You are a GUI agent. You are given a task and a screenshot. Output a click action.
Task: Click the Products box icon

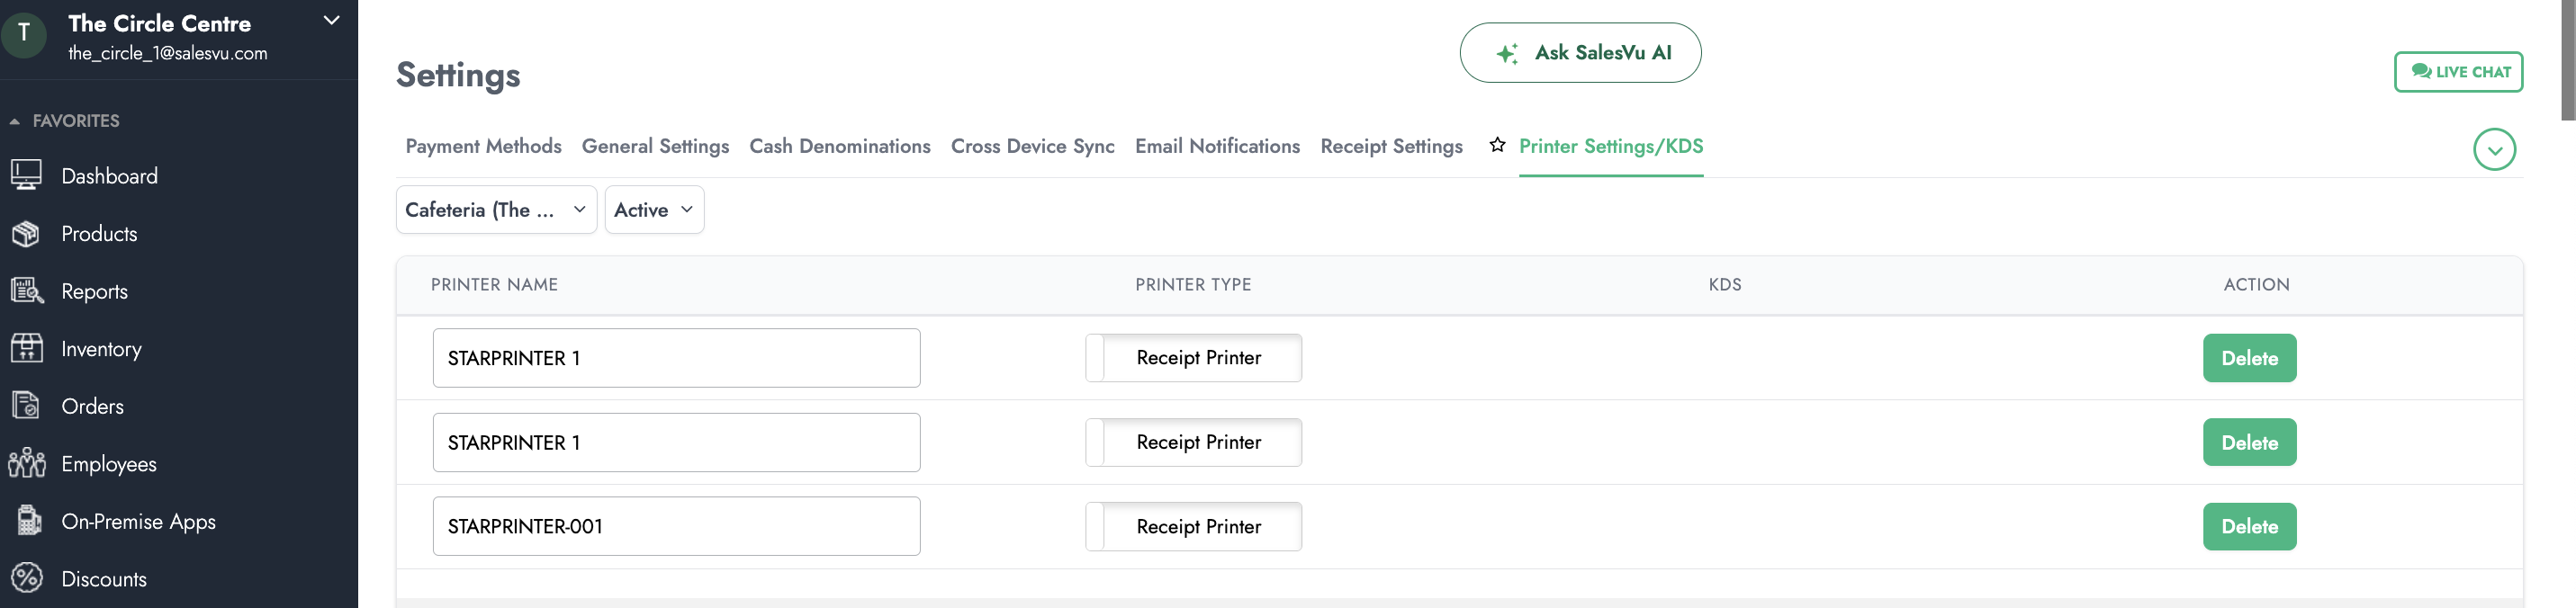click(x=26, y=234)
